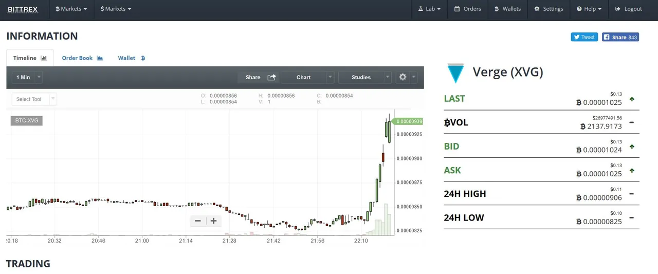Open the Bitcoin Markets dropdown
Viewport: 658px width, 274px height.
tap(71, 9)
